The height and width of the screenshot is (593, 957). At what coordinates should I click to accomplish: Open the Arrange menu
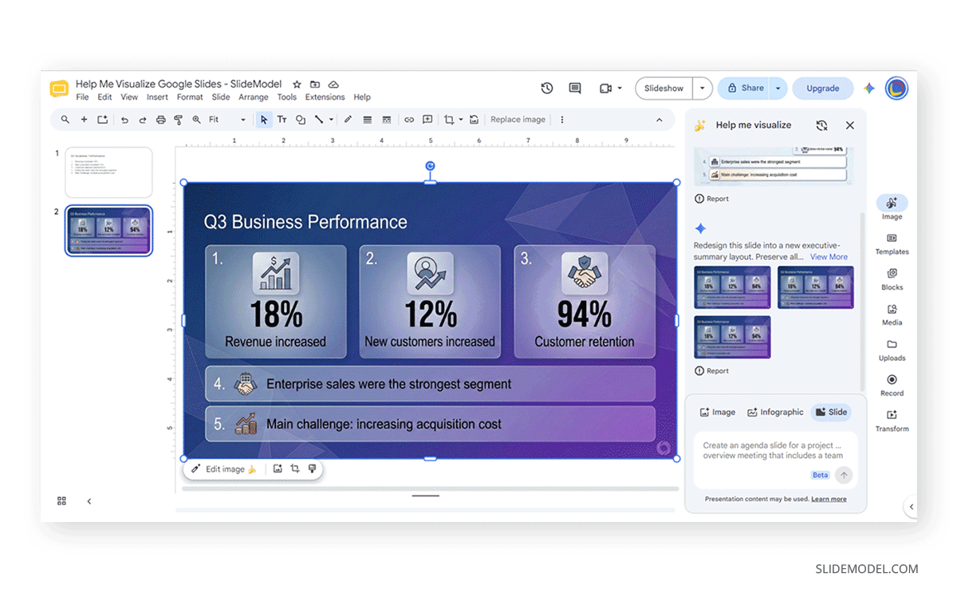pyautogui.click(x=254, y=97)
